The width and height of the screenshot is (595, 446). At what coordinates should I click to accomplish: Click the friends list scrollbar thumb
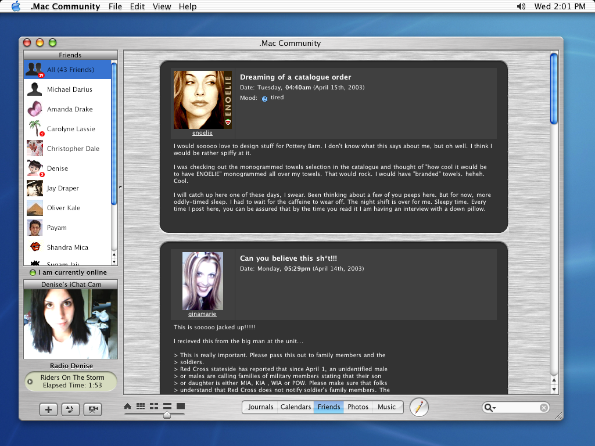click(114, 134)
